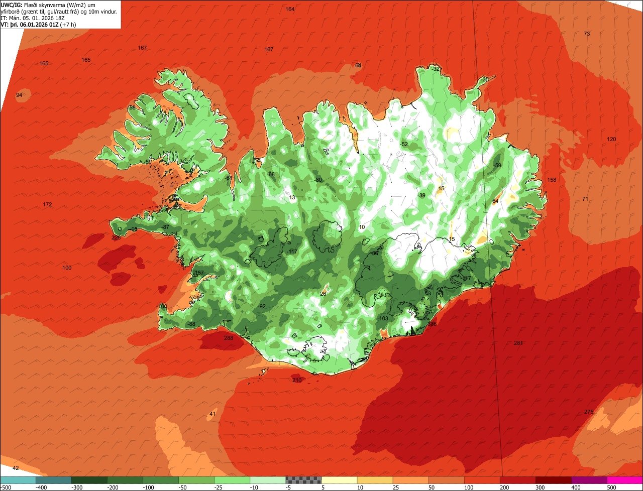Image resolution: width=643 pixels, height=491 pixels.
Task: Click the 26 value on the map
Action: [323, 294]
